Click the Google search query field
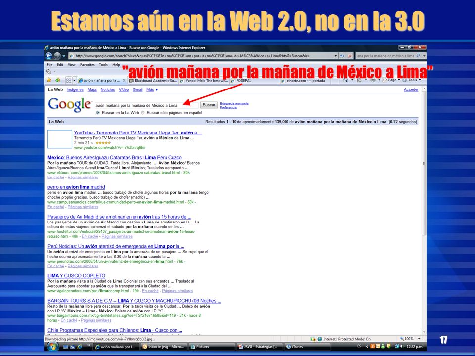The height and width of the screenshot is (356, 475). tap(146, 105)
